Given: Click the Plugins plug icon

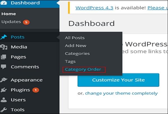Looking at the screenshot, I should click(x=4, y=90).
